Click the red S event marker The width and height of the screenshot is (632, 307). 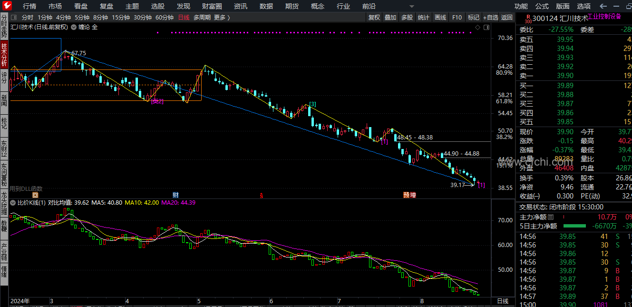coord(261,195)
